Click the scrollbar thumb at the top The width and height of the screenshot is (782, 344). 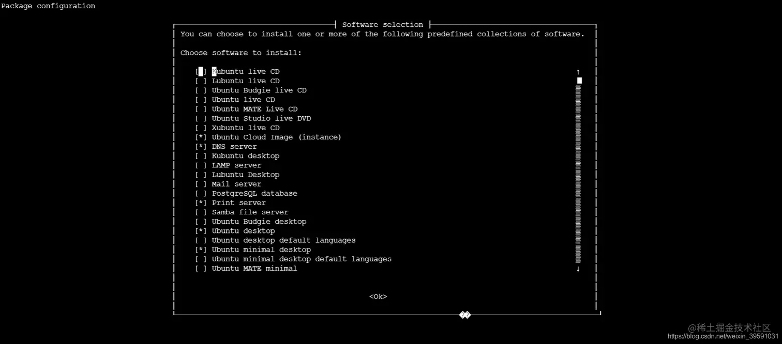pos(579,81)
